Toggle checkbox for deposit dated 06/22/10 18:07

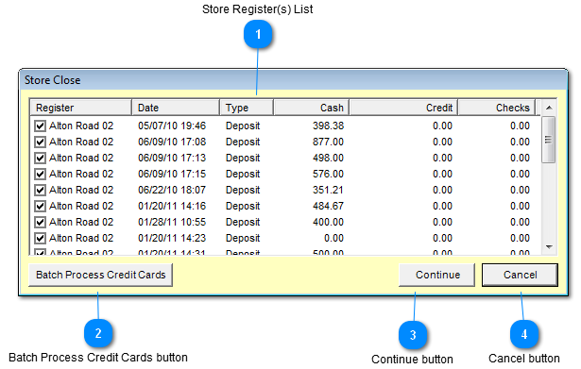[x=40, y=190]
